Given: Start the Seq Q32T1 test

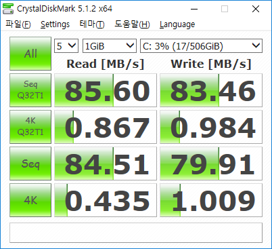Looking at the screenshot, I should pyautogui.click(x=30, y=90).
